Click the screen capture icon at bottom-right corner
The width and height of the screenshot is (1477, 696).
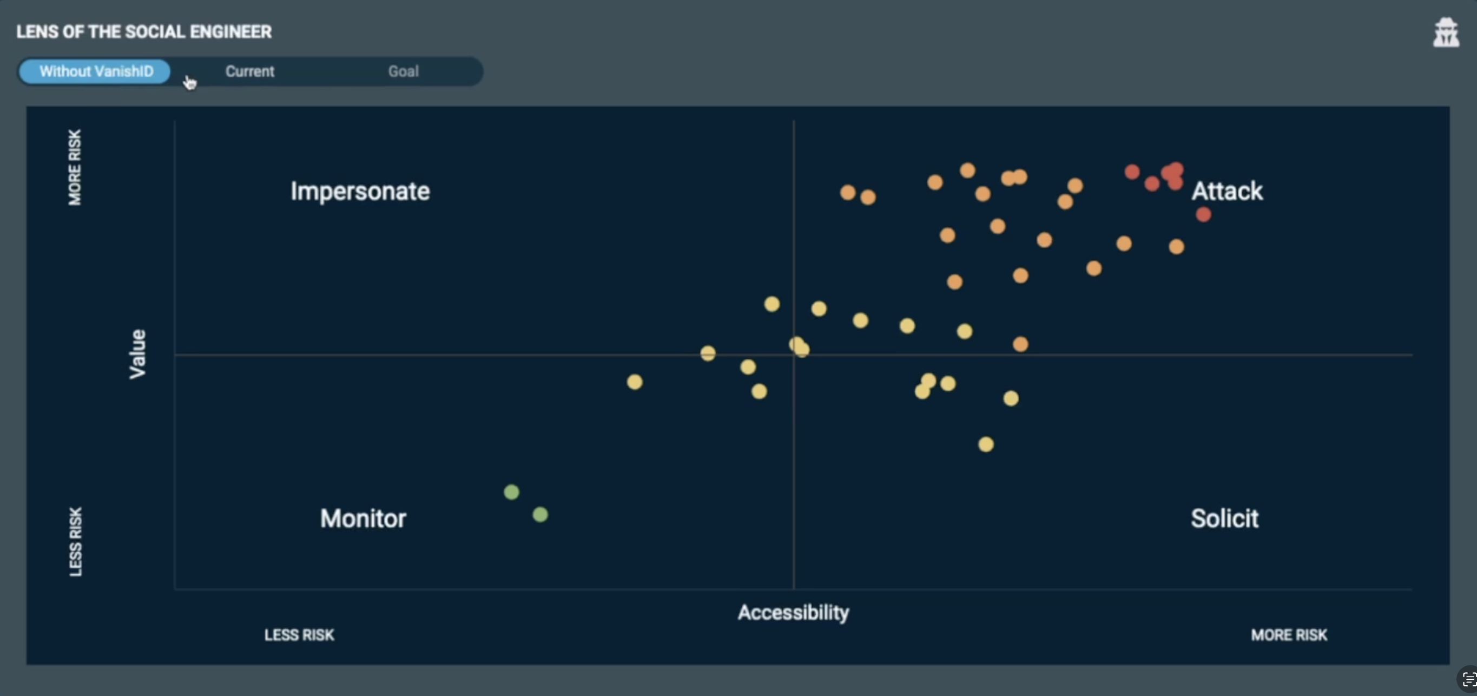[1469, 680]
